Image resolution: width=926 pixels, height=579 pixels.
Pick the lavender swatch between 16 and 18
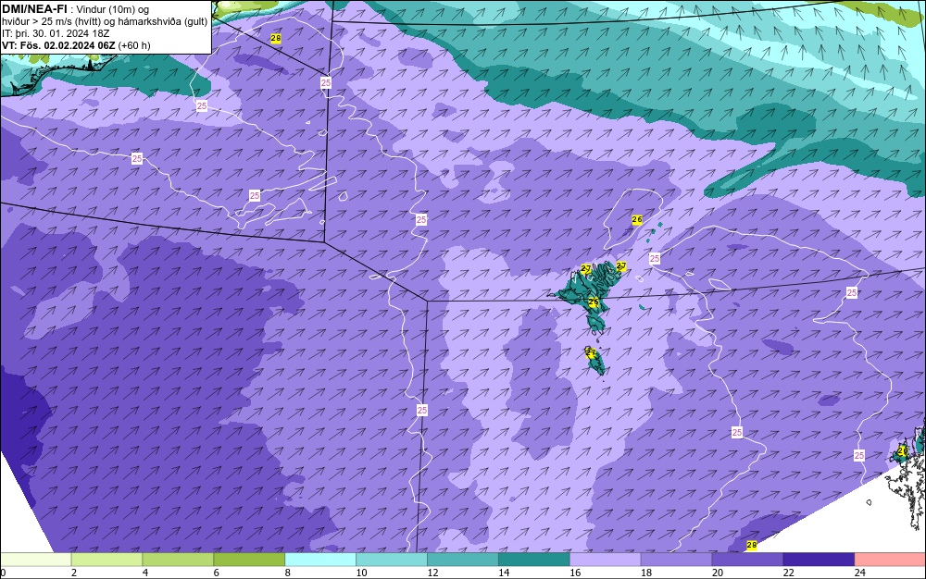[x=606, y=560]
